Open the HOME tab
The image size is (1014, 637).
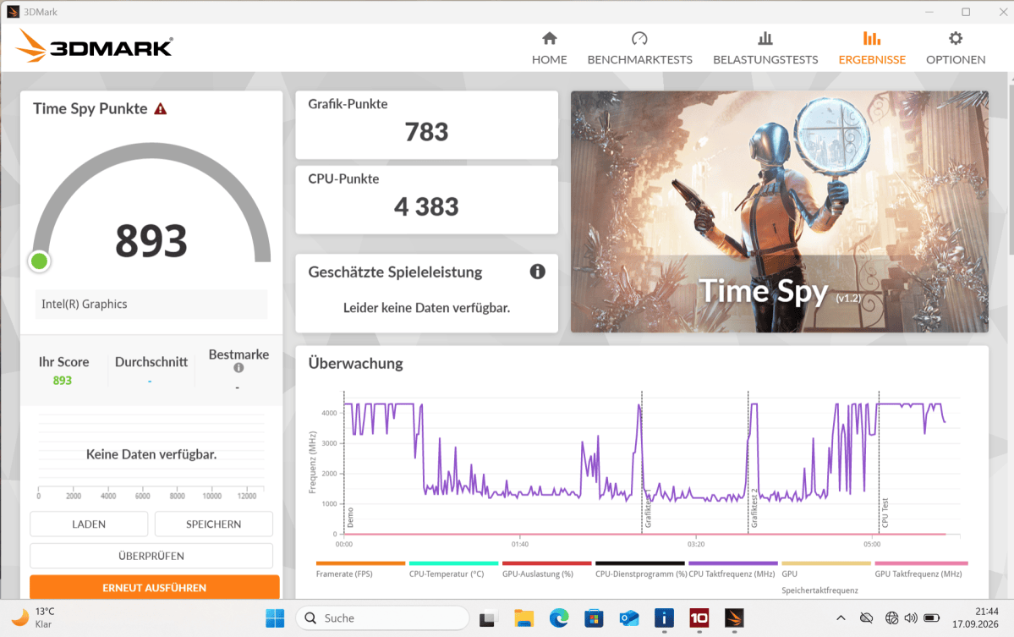point(549,48)
